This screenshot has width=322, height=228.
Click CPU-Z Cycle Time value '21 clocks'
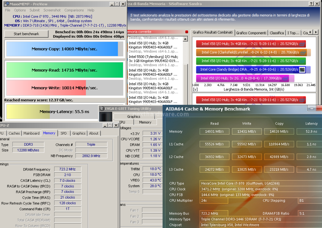pyautogui.click(x=68, y=197)
